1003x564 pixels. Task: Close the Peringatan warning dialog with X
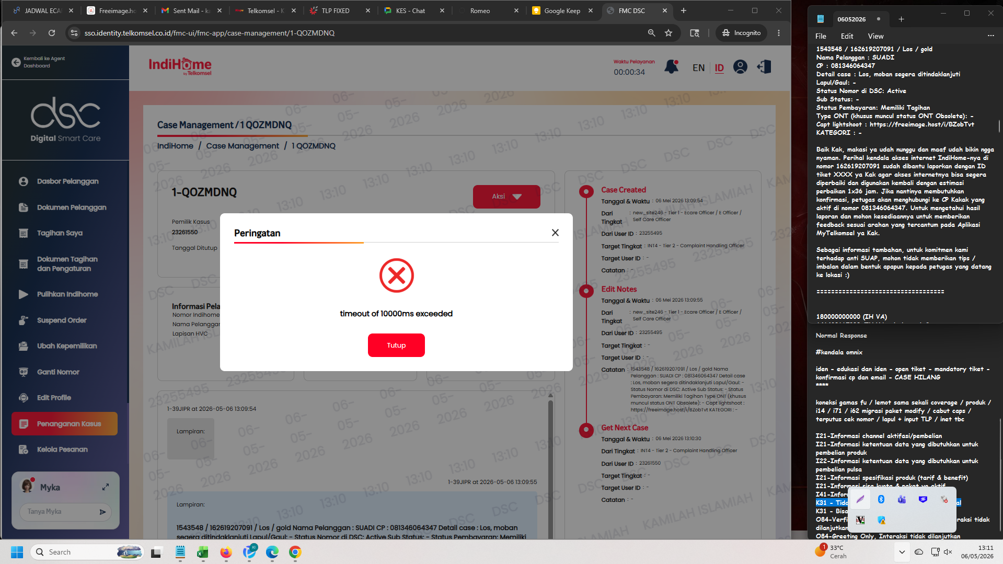click(x=555, y=233)
